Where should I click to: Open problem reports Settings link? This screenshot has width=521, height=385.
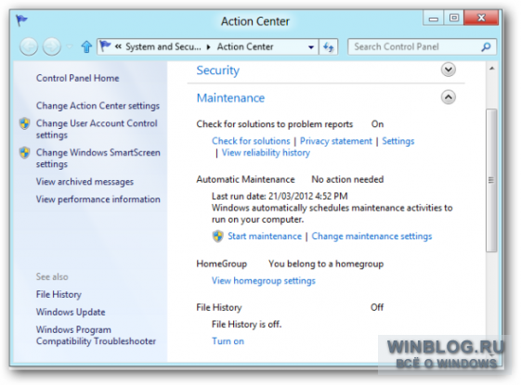[398, 141]
